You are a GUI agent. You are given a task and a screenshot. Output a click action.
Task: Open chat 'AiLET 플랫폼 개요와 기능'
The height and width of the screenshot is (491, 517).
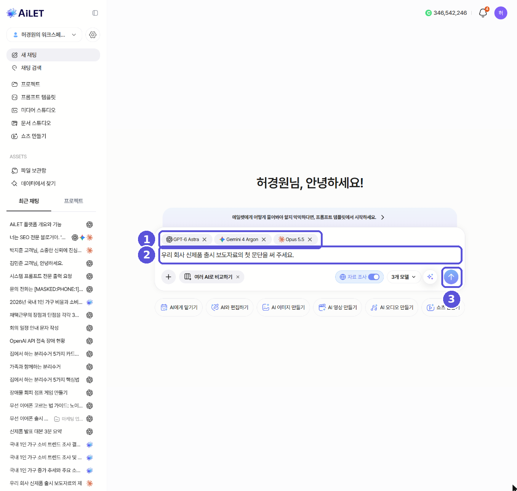click(51, 224)
